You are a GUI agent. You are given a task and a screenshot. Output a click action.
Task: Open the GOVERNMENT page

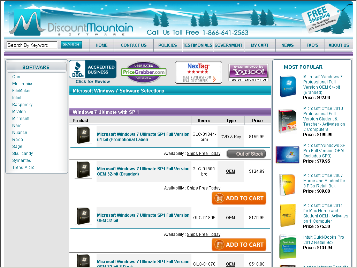pyautogui.click(x=228, y=45)
